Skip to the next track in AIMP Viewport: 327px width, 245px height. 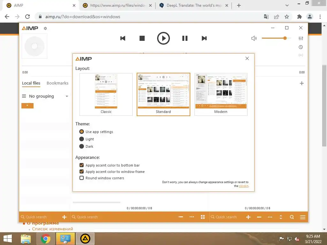[x=204, y=38]
